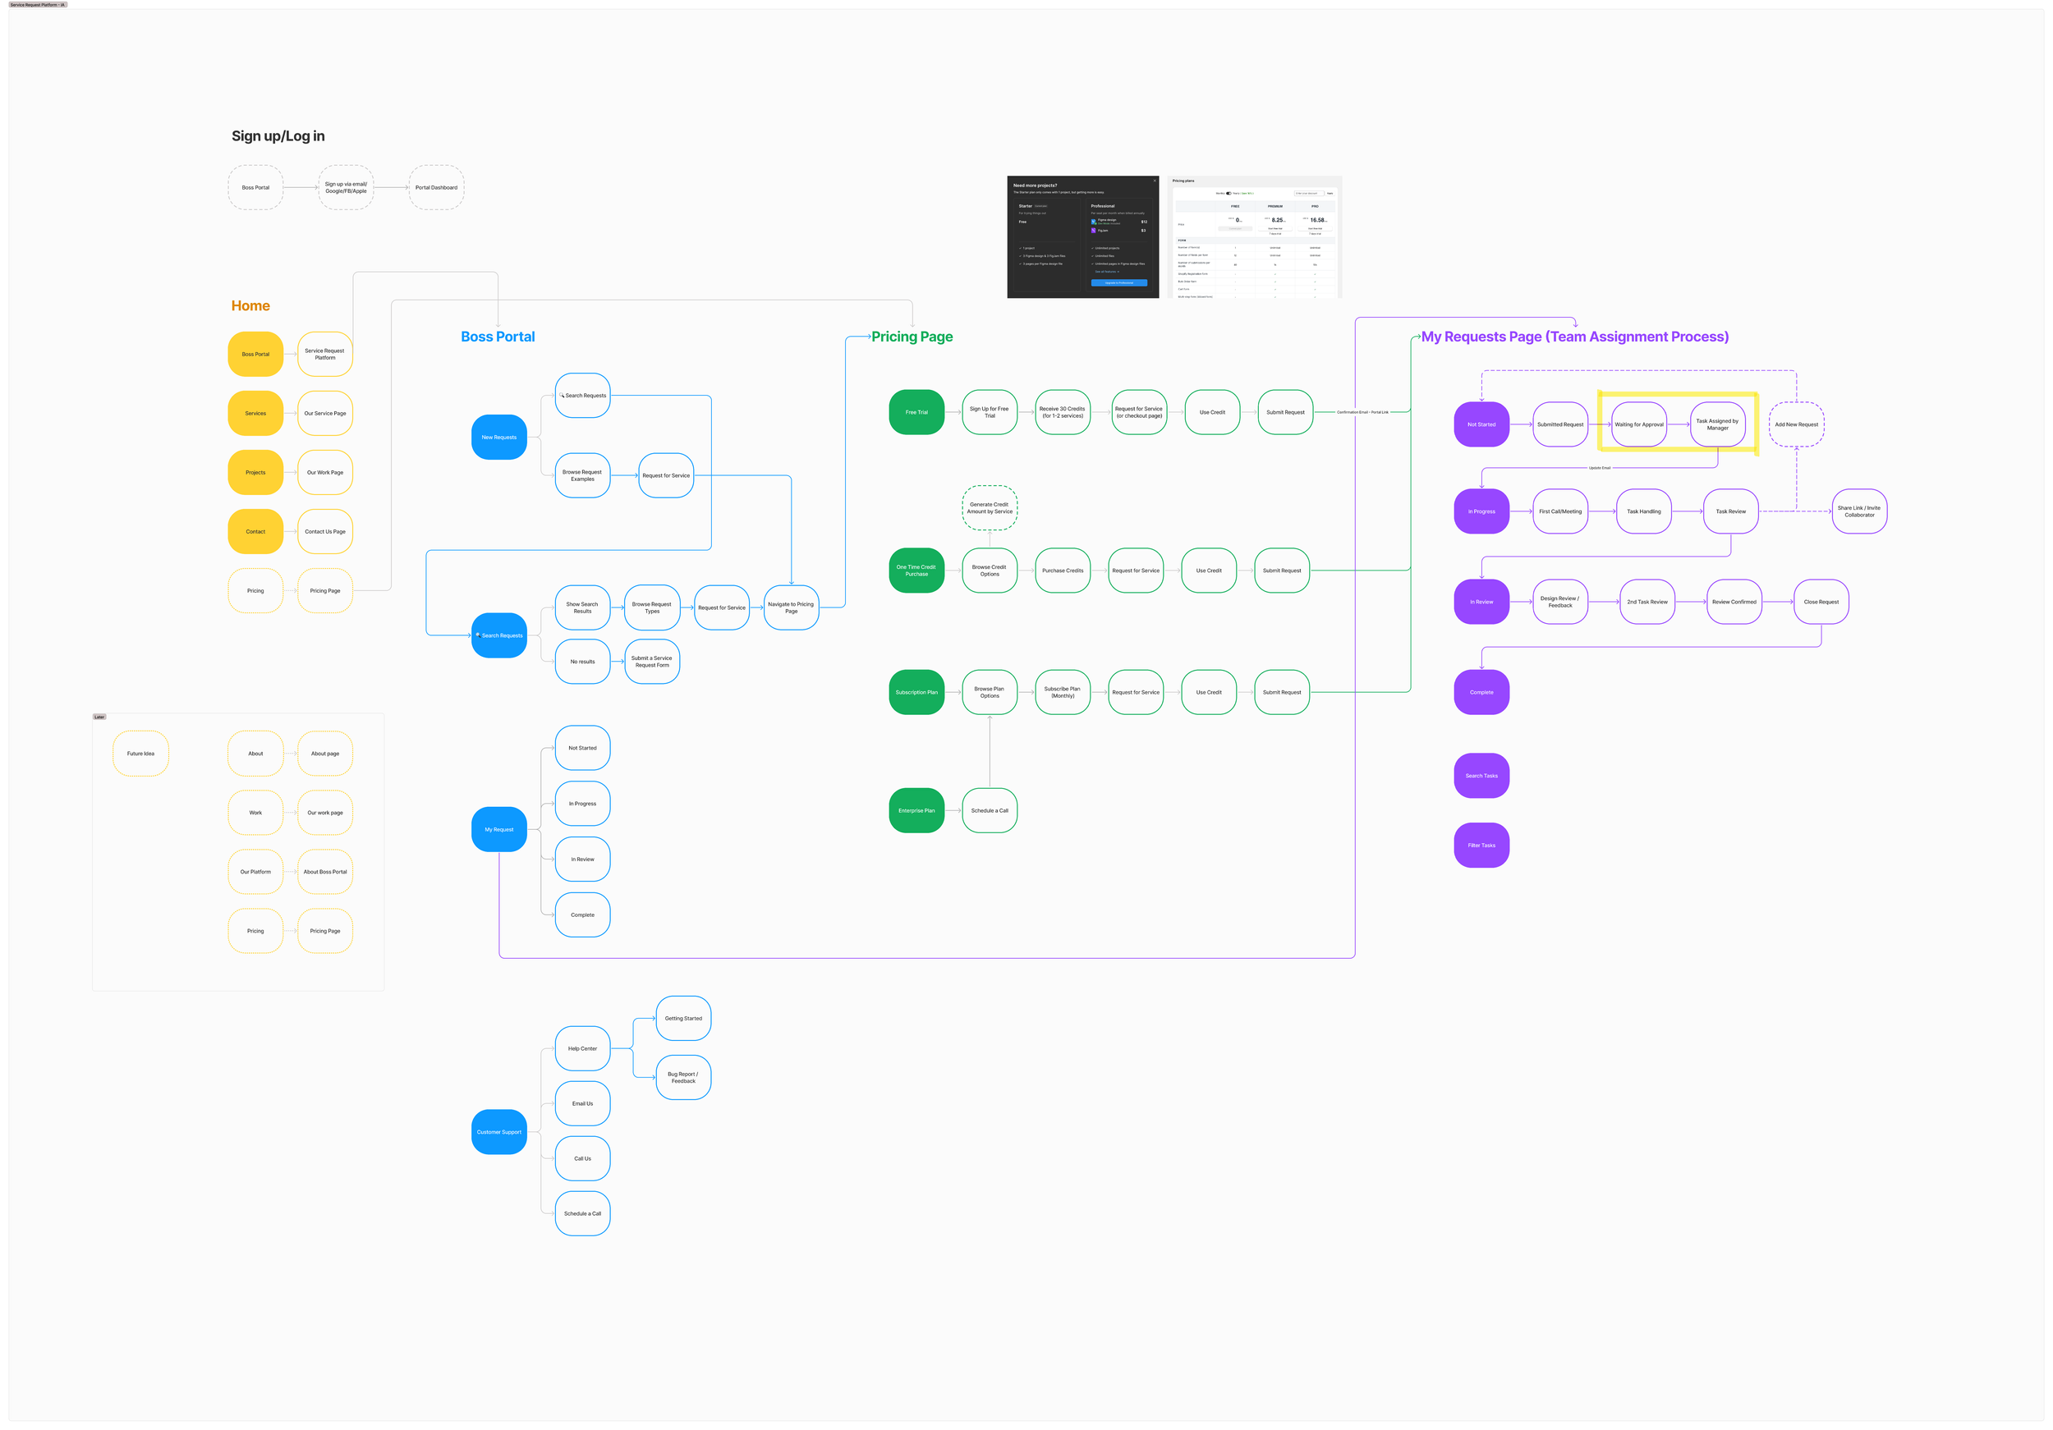
Task: Select the blue Customer Support node
Action: click(x=499, y=1132)
